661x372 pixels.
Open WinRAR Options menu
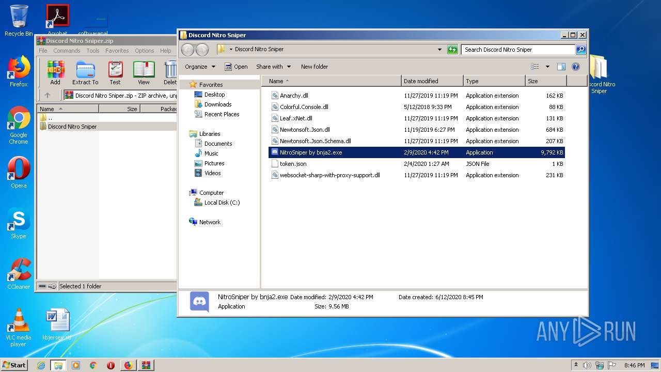point(145,51)
